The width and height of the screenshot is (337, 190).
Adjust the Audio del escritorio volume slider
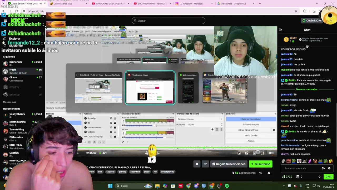click(150, 125)
